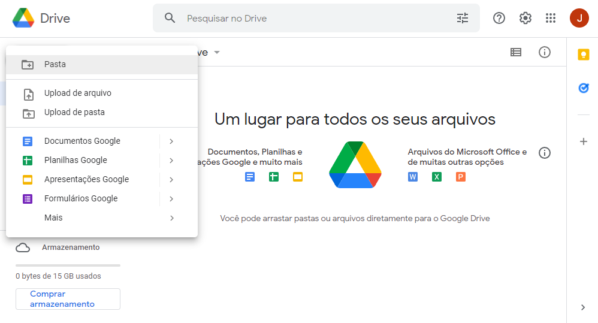Screen dimensions: 598x323
Task: Open Armazenamento in the sidebar
Action: coord(71,247)
